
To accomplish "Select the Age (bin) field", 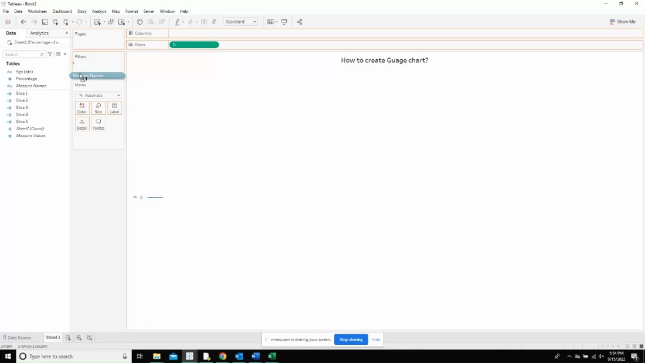I will click(x=24, y=72).
